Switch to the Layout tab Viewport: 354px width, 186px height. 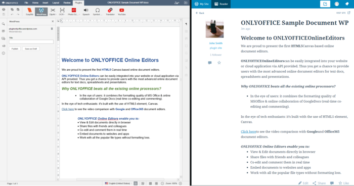pyautogui.click(x=56, y=3)
